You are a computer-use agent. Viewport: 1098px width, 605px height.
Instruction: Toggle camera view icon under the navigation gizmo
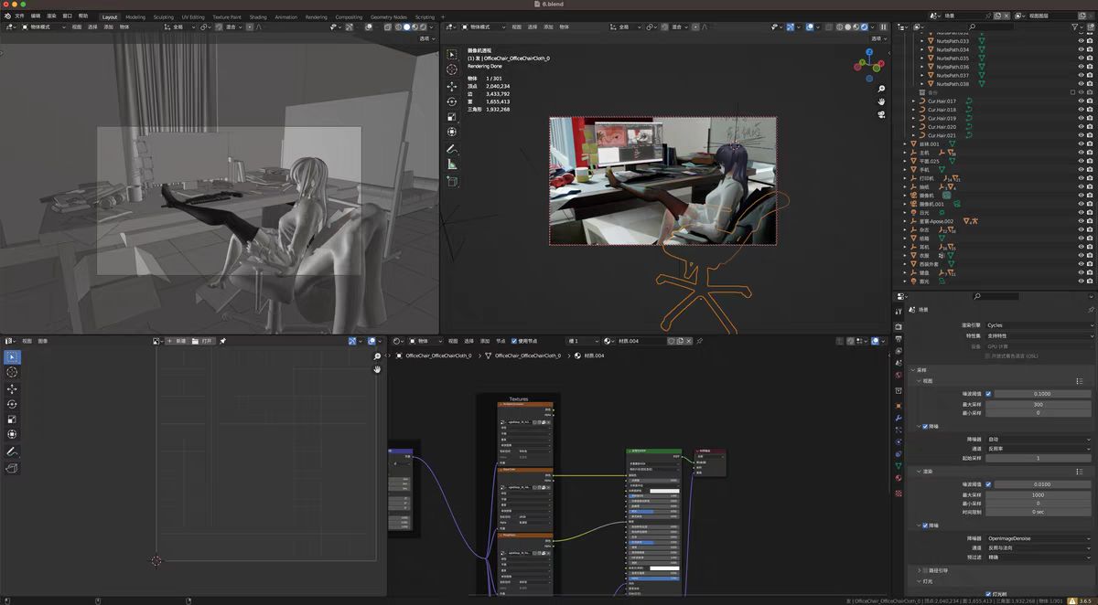tap(881, 115)
